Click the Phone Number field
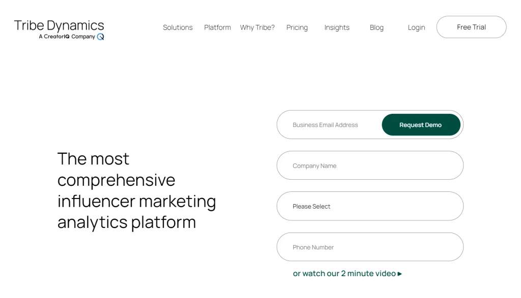The height and width of the screenshot is (298, 521). (x=370, y=247)
